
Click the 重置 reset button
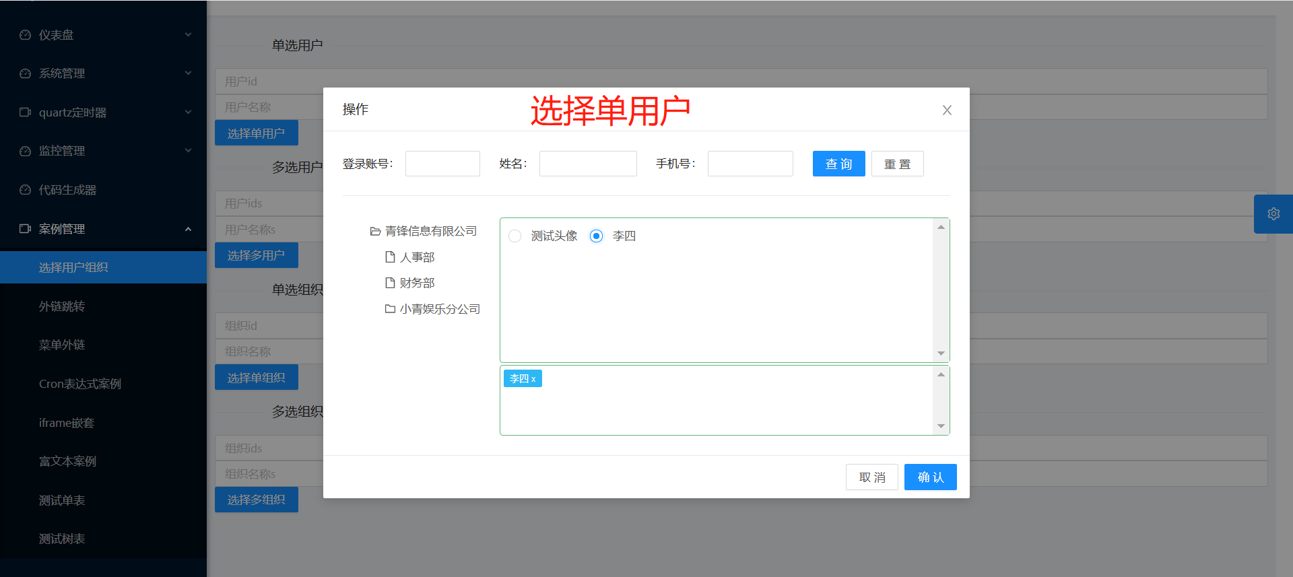897,164
